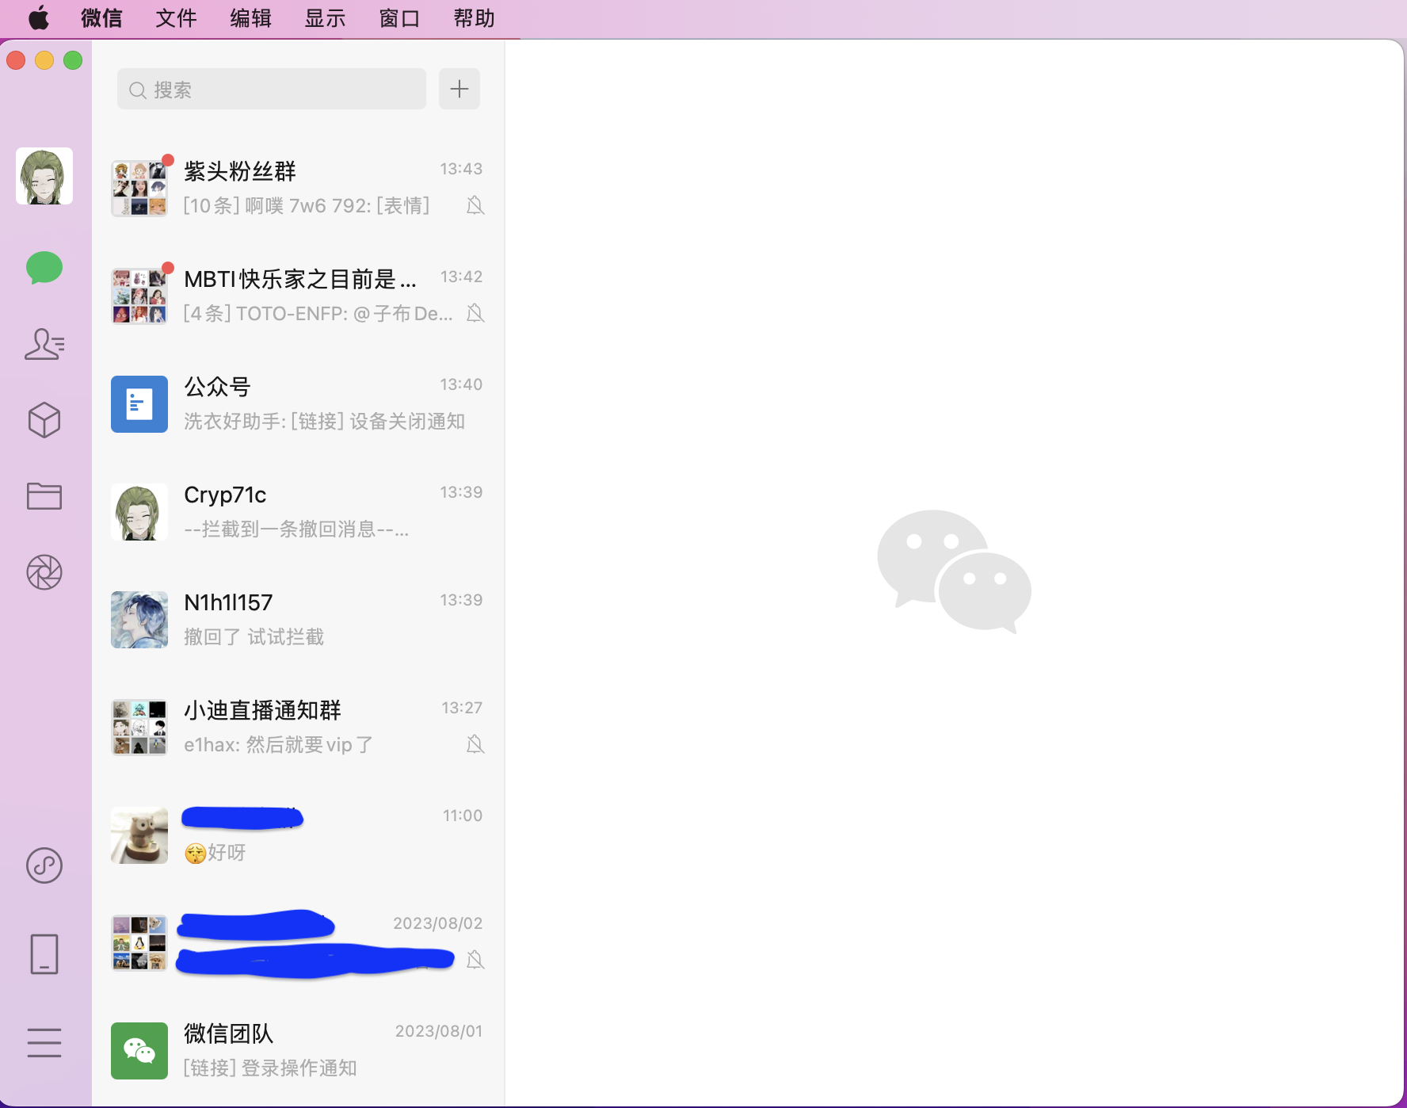Click the phone icon in sidebar
Screen dimensions: 1407x1108
[x=44, y=953]
